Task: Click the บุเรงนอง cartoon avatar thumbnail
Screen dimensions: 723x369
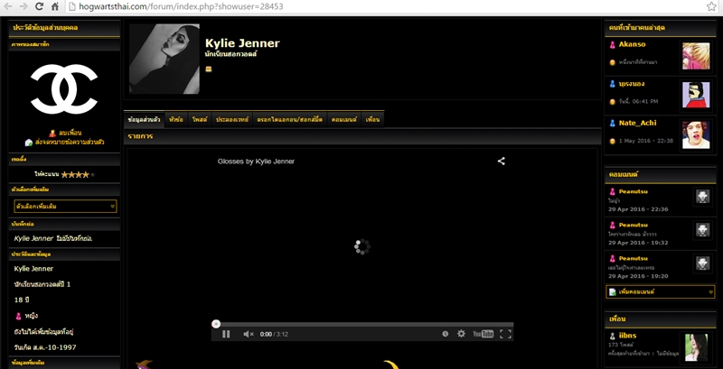Action: [696, 95]
